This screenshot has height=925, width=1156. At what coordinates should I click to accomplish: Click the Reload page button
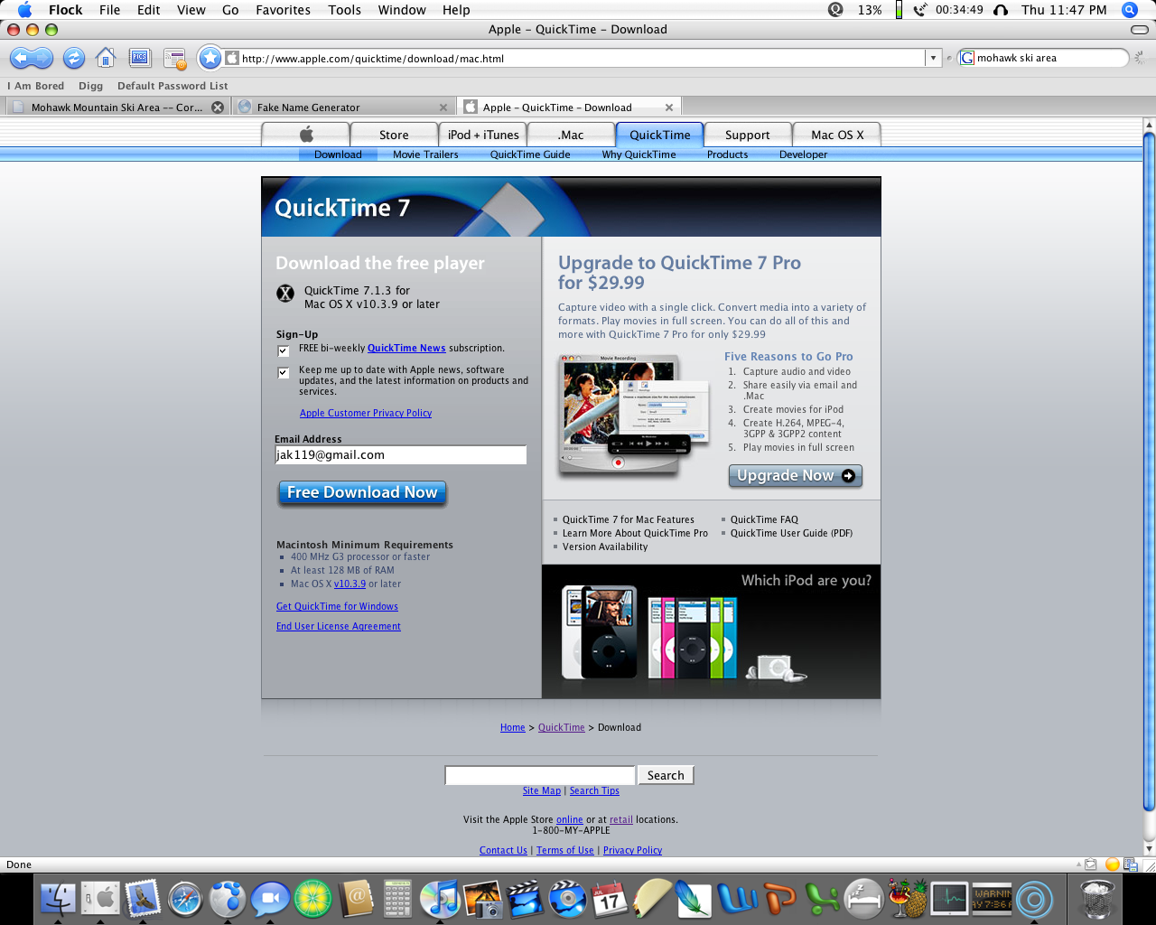(x=74, y=59)
